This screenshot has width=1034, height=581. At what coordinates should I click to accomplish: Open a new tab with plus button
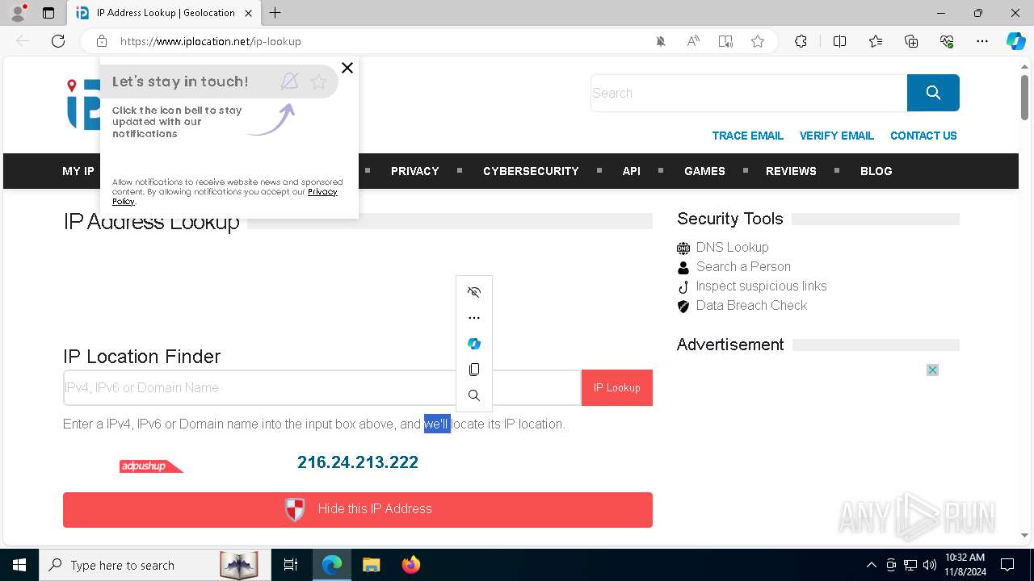point(275,13)
